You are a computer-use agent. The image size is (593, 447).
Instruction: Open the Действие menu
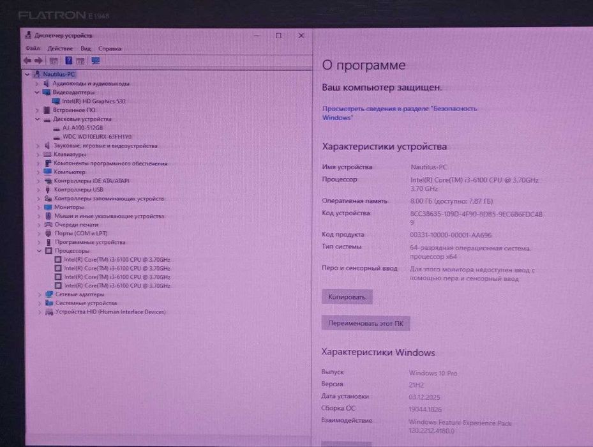pyautogui.click(x=60, y=49)
